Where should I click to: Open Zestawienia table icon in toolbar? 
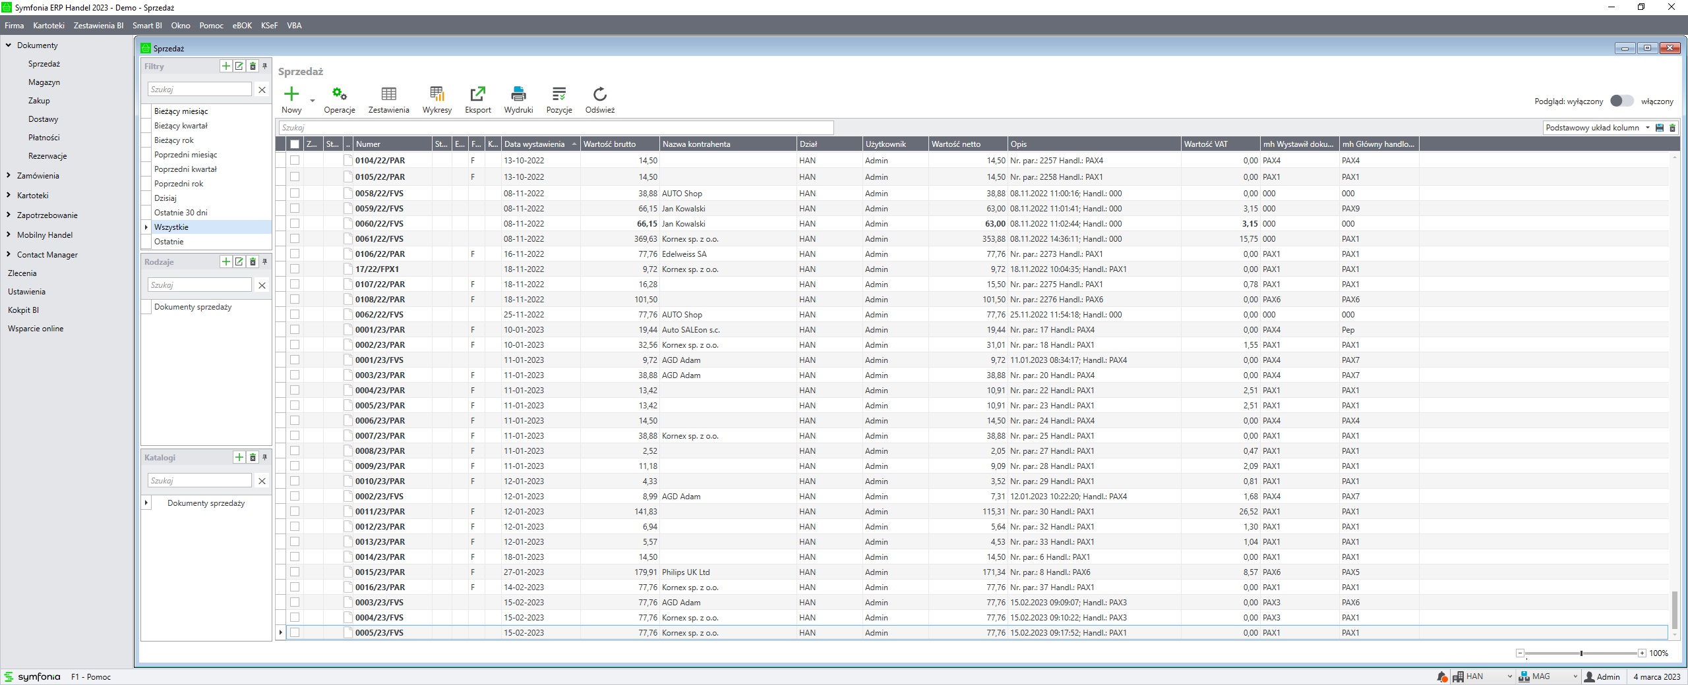388,94
